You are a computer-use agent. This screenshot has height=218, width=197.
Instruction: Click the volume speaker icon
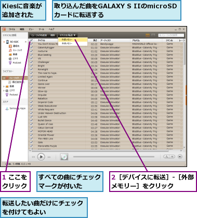(x=180, y=157)
